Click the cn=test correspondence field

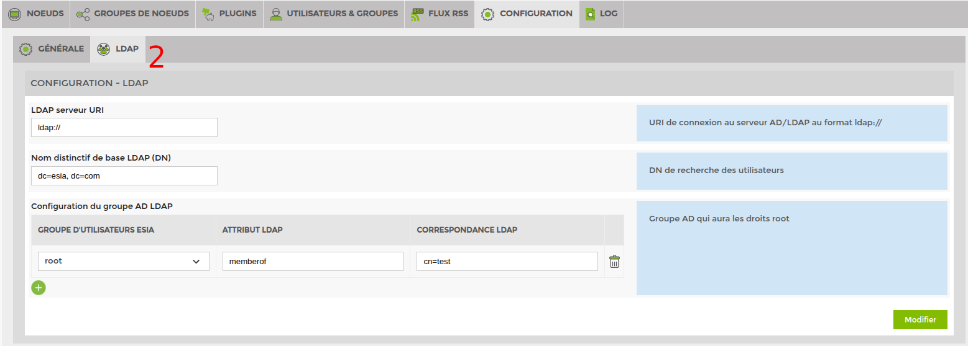[x=507, y=262]
